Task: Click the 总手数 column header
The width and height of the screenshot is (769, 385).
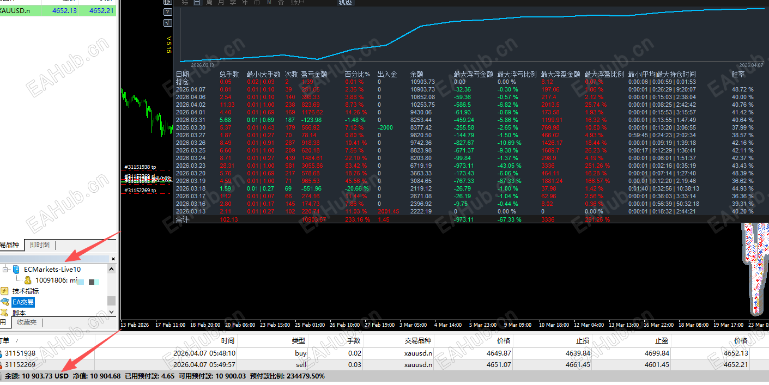Action: 229,74
